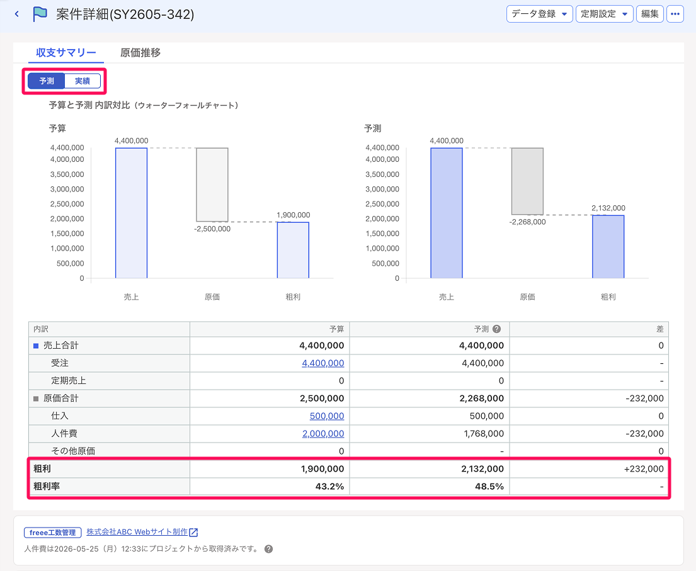The image size is (696, 571).
Task: Select the 収支サマリー tab
Action: (66, 53)
